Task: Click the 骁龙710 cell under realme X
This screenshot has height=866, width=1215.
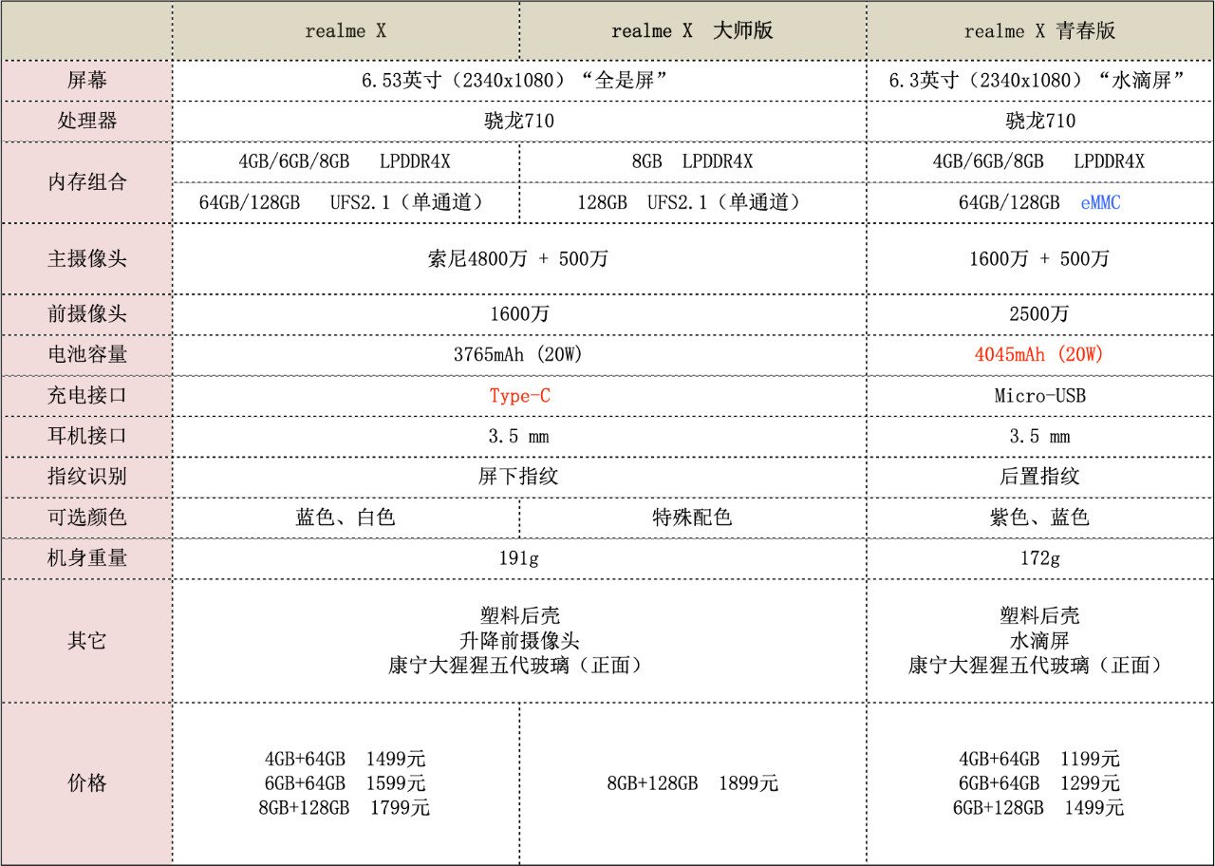Action: tap(518, 122)
